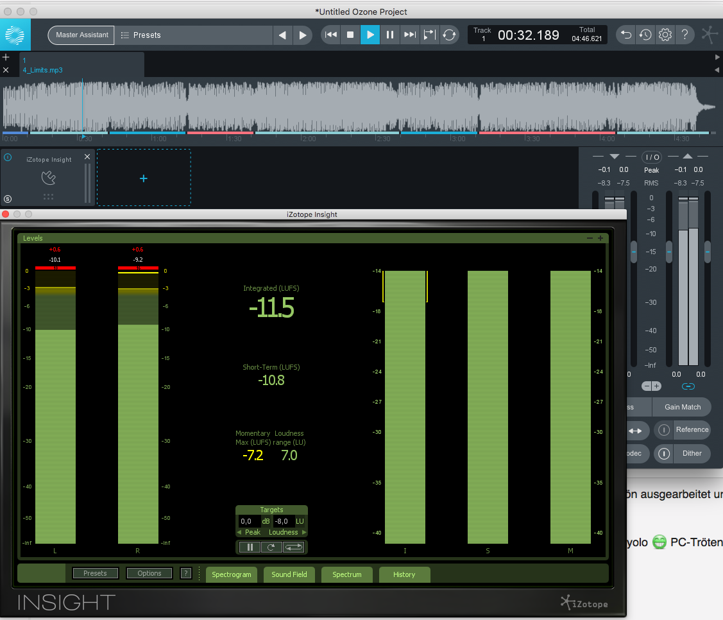The image size is (723, 620).
Task: Bypass the iZotope Insight module power toggle
Action: (8, 157)
